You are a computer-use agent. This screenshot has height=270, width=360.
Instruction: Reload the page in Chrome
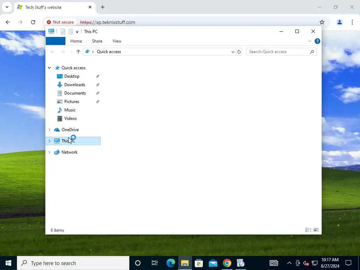tap(33, 22)
